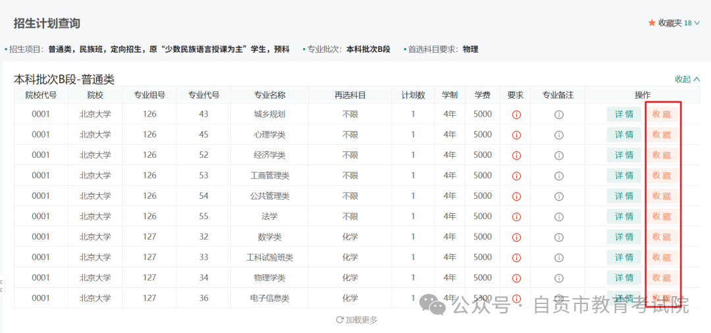Open the gray 专业备注 icon for 公共管理类
This screenshot has height=333, width=711.
coord(559,196)
